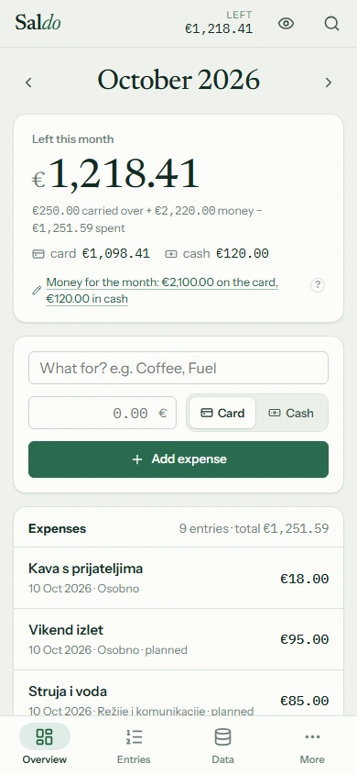This screenshot has width=357, height=774.
Task: Focus the 'What for?' description field
Action: click(178, 368)
